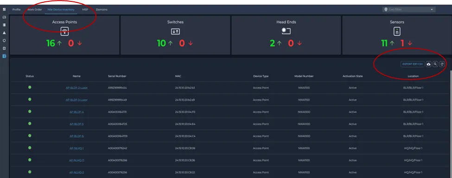Click the Model Number column header
The height and width of the screenshot is (178, 452).
(x=304, y=76)
